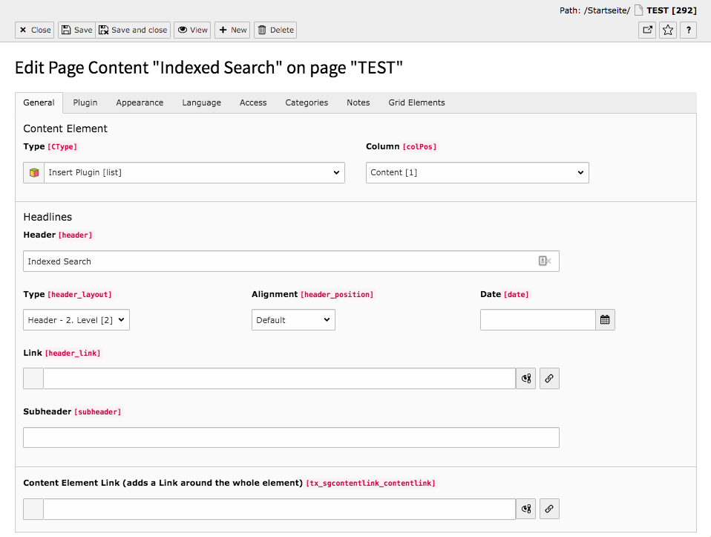Click the plugin cube icon in the Type selector

click(33, 172)
